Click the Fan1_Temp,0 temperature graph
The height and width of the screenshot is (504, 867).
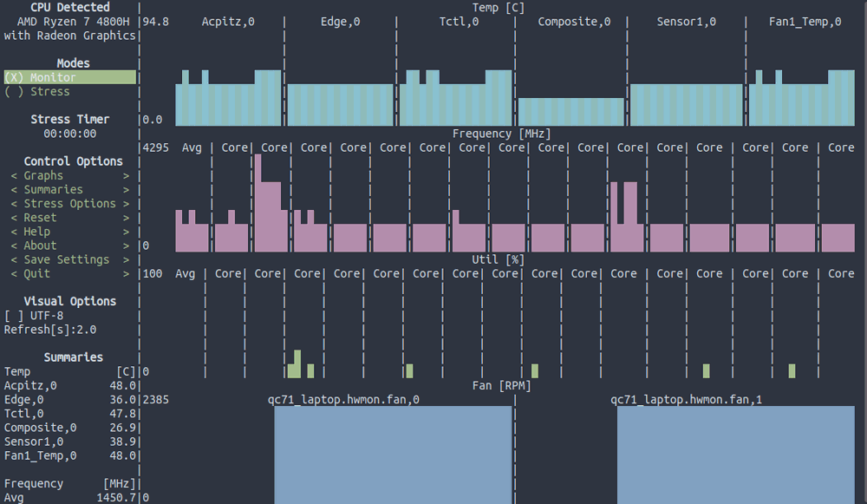click(803, 95)
